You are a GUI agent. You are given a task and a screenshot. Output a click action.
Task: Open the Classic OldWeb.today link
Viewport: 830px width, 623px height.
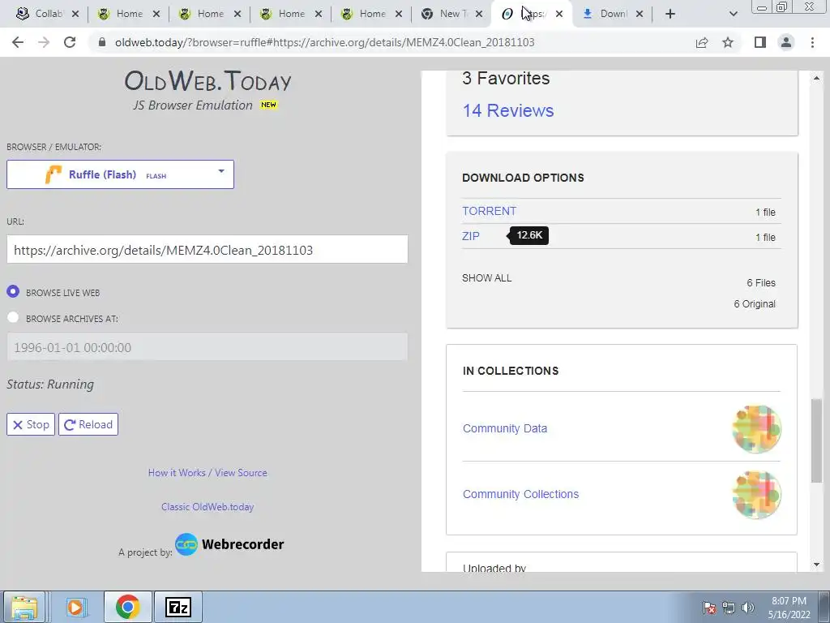(x=207, y=506)
